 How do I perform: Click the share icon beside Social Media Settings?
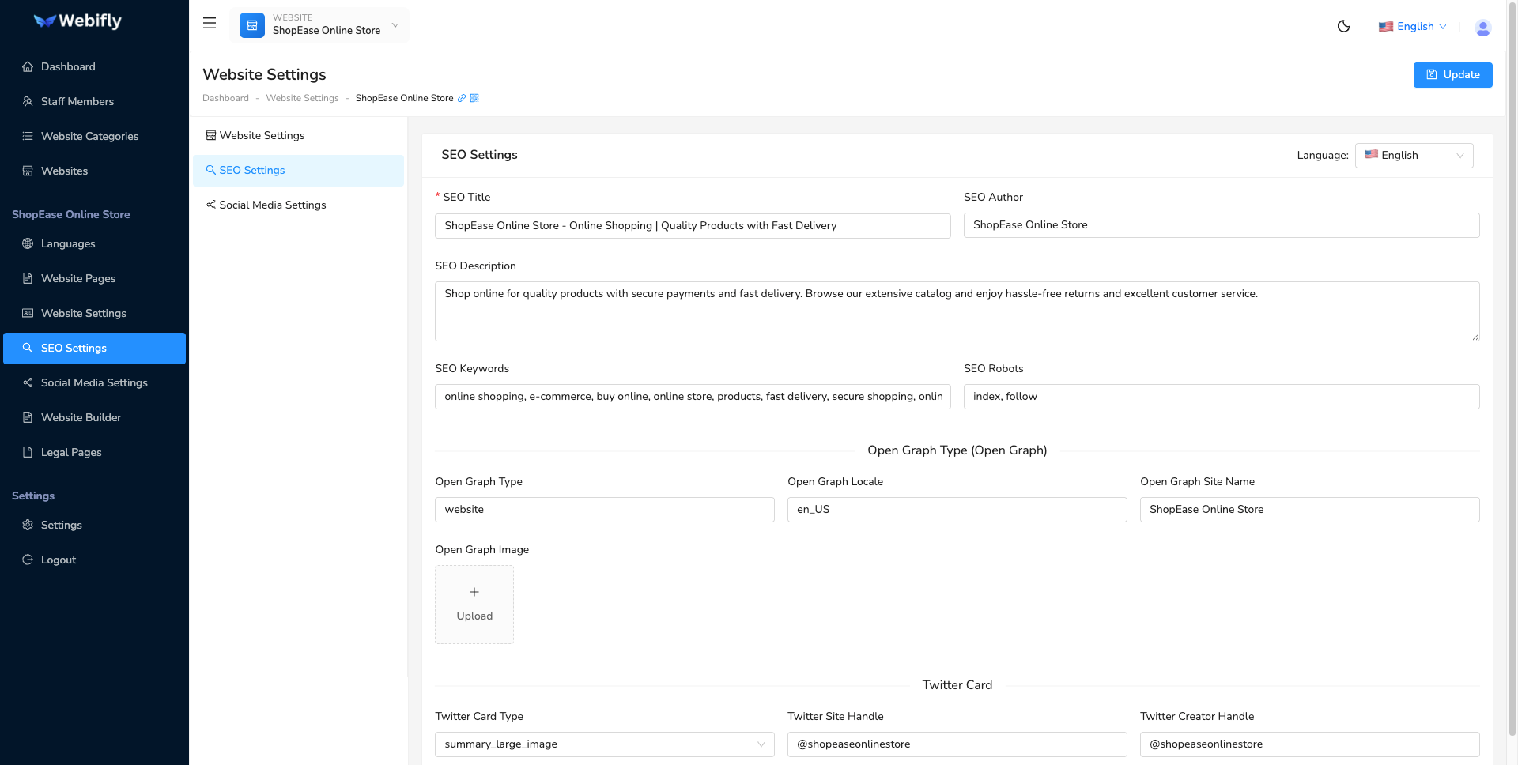pyautogui.click(x=210, y=205)
